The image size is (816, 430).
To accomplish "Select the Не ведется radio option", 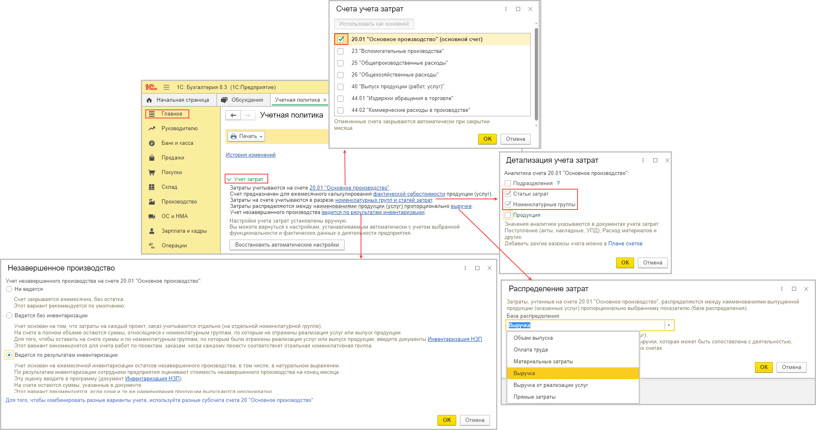I will tap(9, 289).
